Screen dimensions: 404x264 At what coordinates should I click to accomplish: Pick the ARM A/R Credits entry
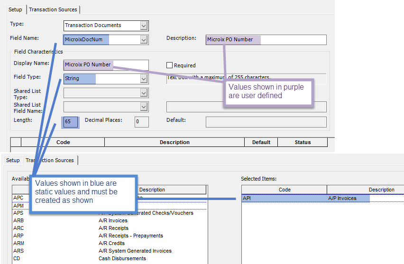pos(109,243)
